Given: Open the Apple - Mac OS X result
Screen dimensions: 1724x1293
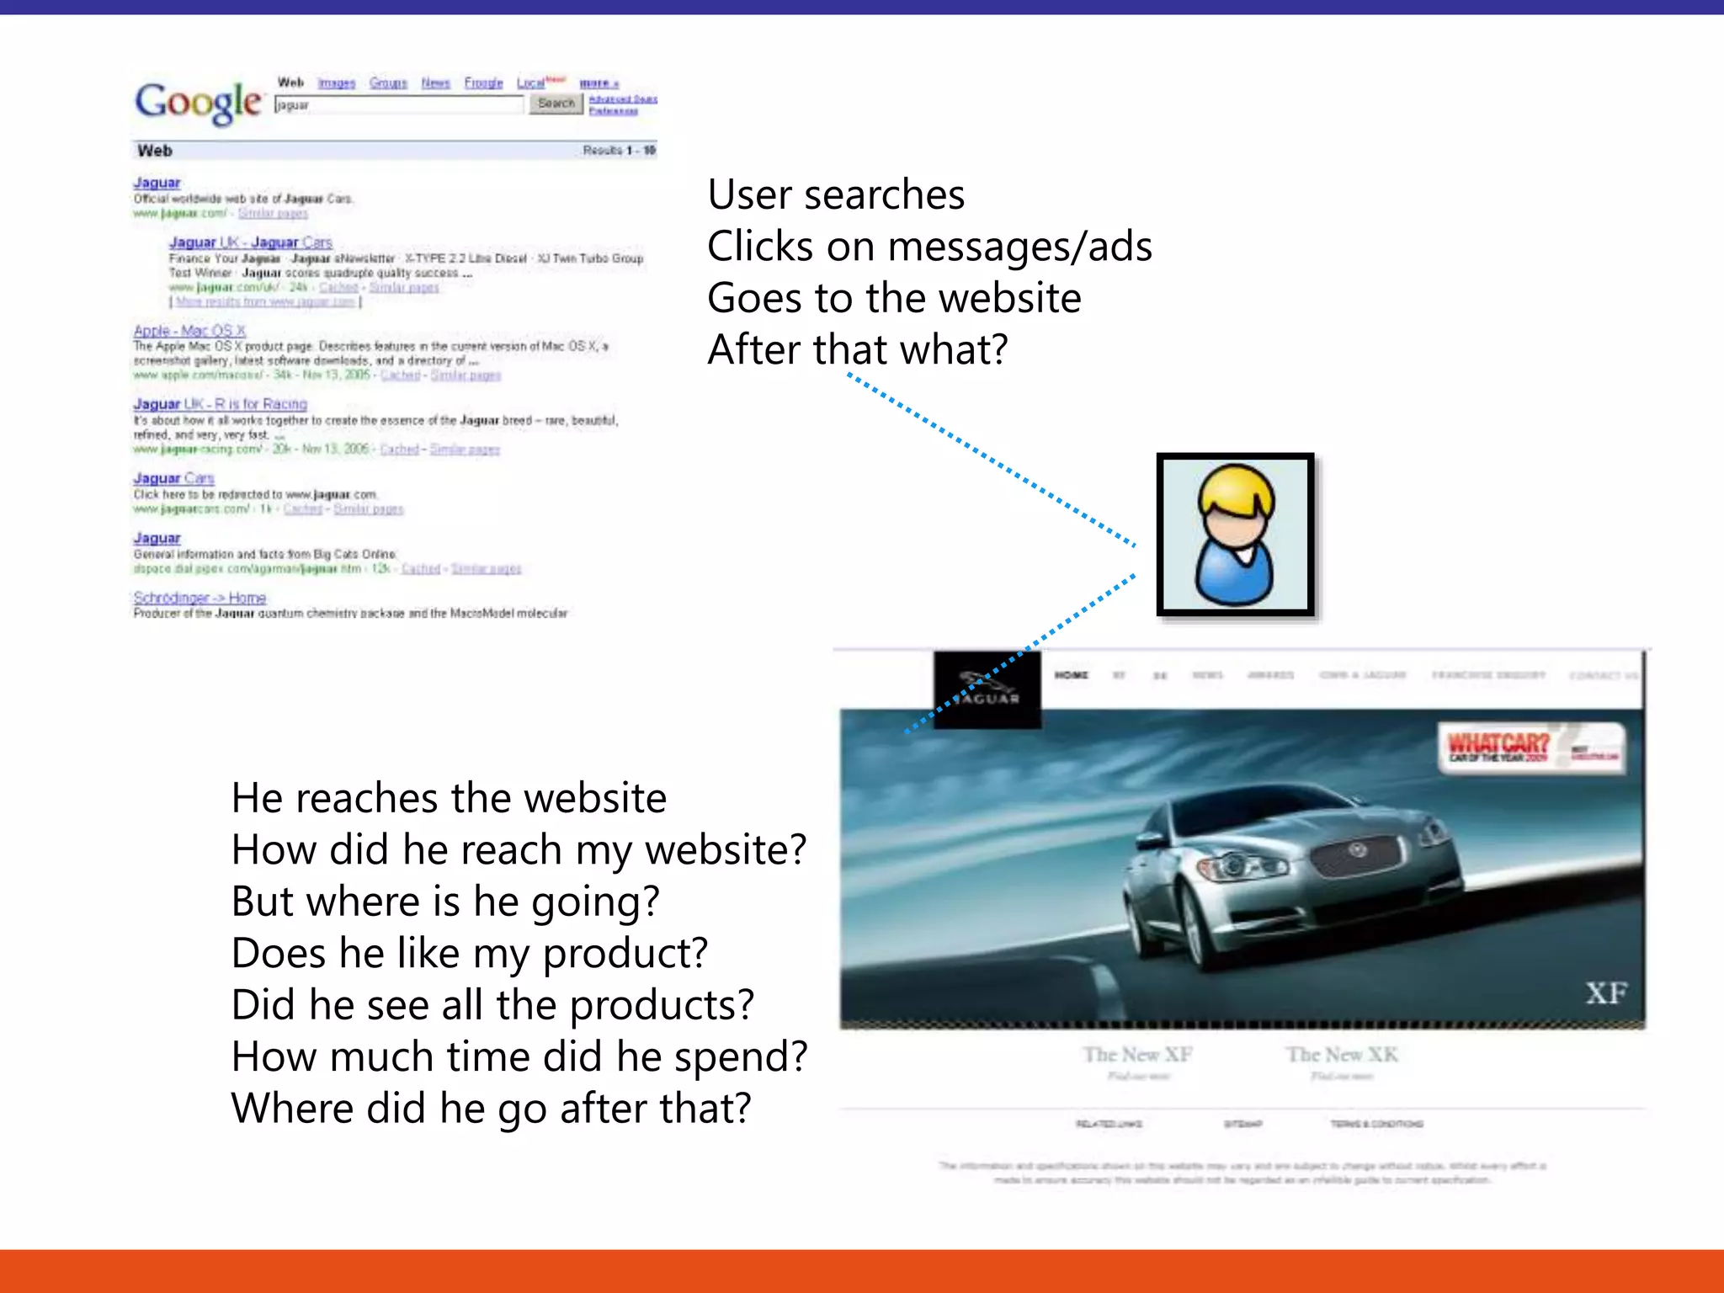Looking at the screenshot, I should 189,331.
